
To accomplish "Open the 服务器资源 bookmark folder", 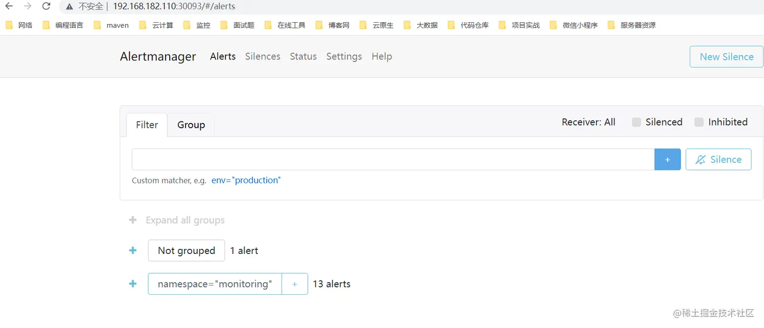I will pyautogui.click(x=632, y=25).
